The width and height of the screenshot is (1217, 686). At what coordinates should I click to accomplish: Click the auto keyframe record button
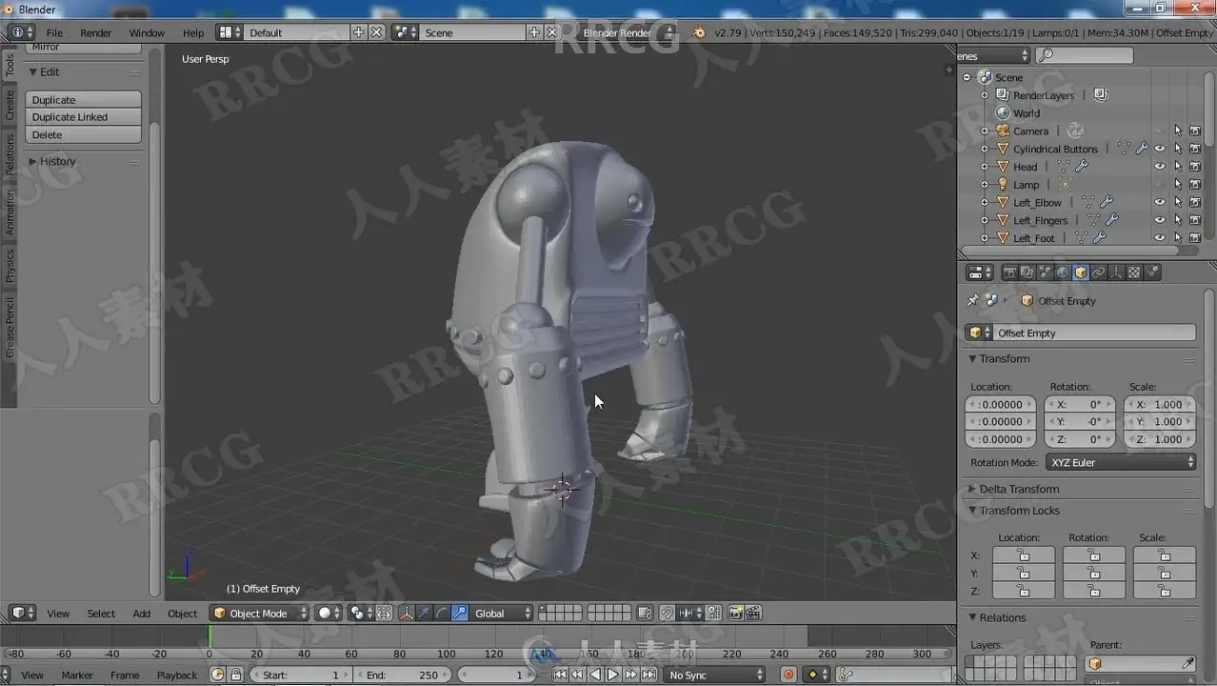point(788,675)
